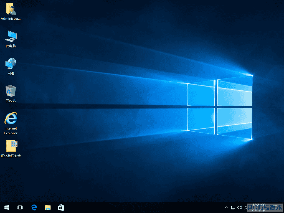Open Microsoft Store from the taskbar
Image resolution: width=284 pixels, height=213 pixels.
61,207
